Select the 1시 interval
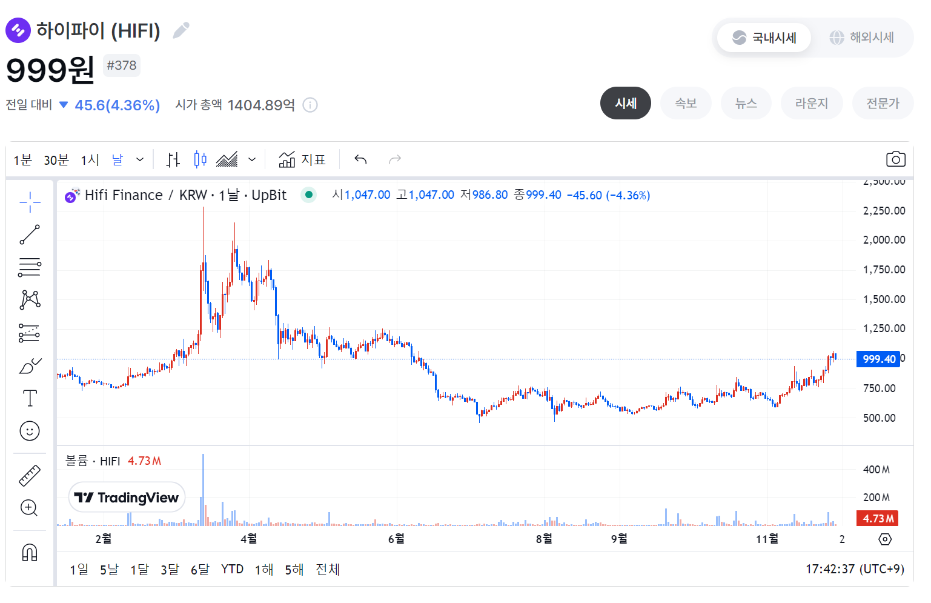This screenshot has height=603, width=931. pos(90,159)
